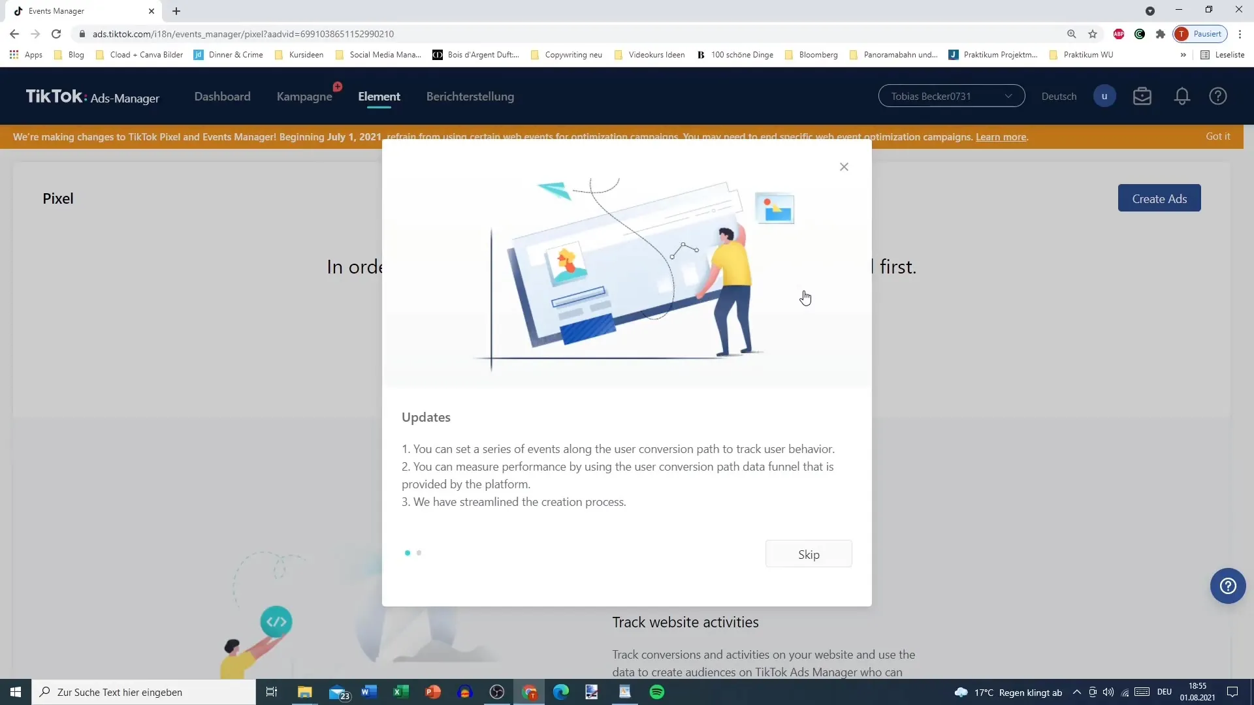Show more bookmarks with the chevron

tap(1183, 55)
